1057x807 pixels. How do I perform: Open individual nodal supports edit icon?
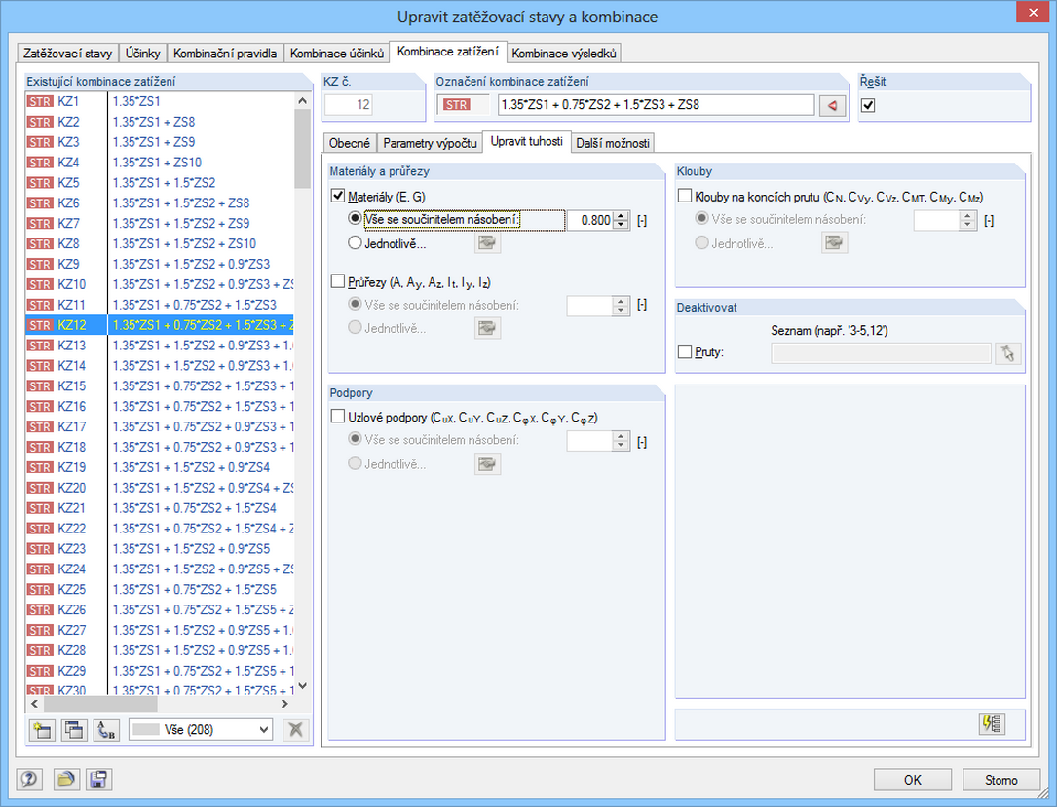click(487, 463)
